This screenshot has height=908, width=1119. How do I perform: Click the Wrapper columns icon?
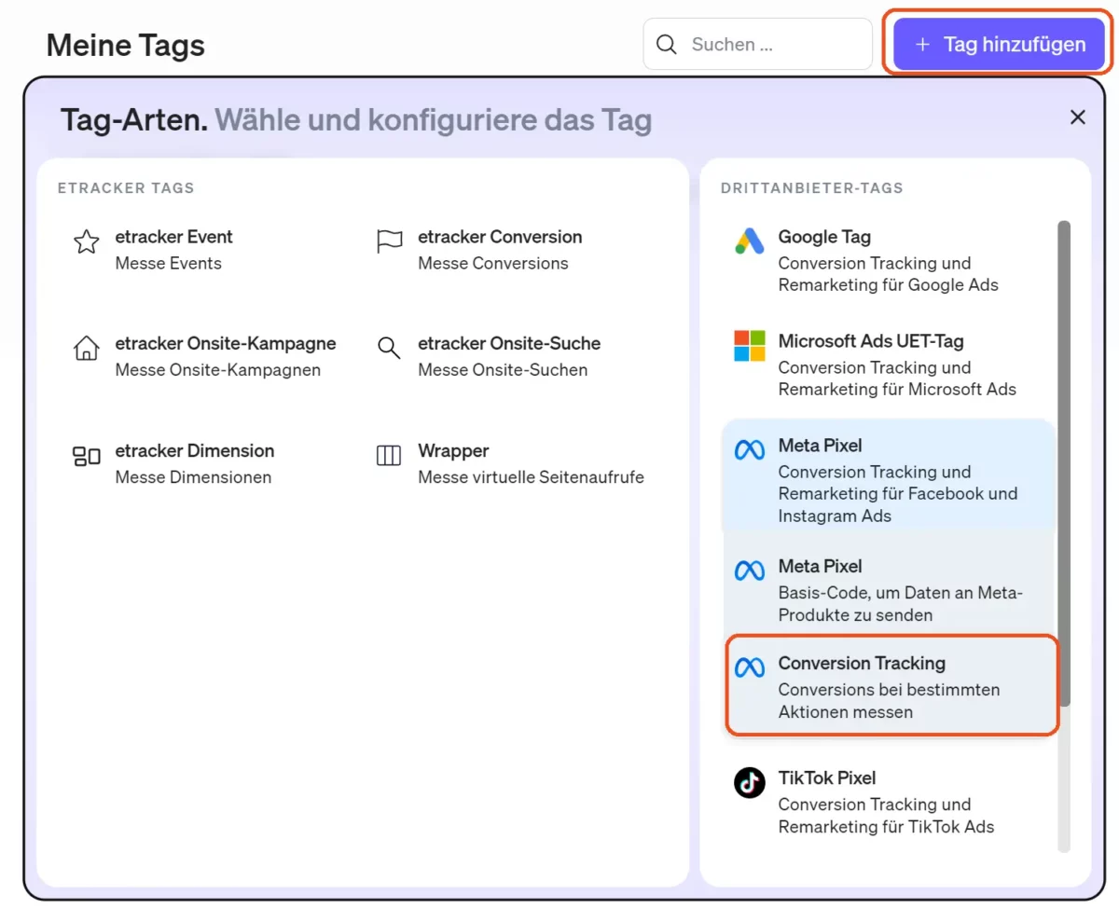(x=389, y=455)
